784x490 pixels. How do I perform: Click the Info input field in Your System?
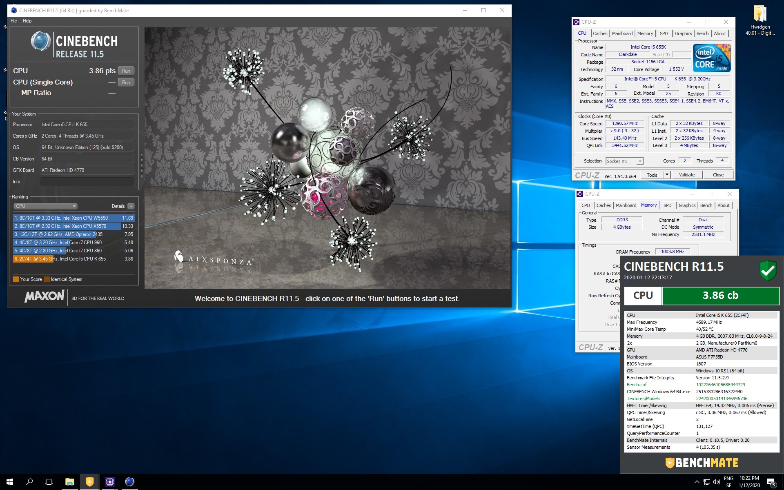tap(87, 182)
